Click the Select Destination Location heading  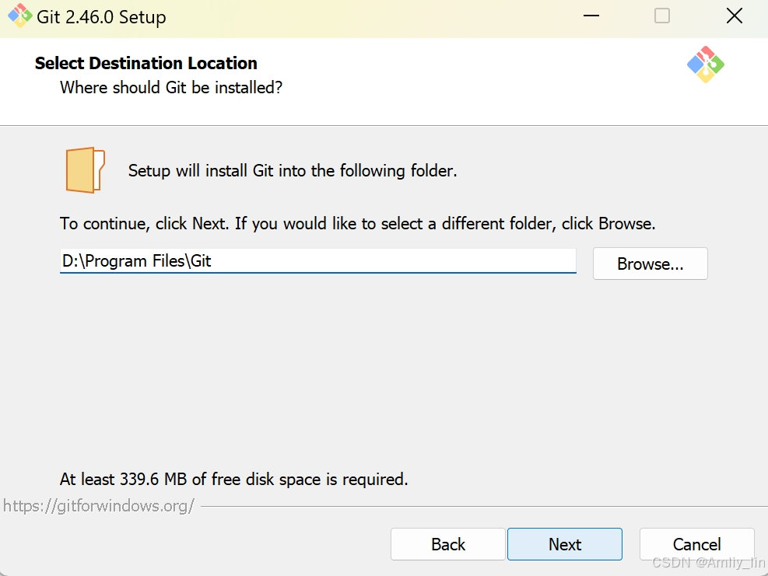click(146, 63)
